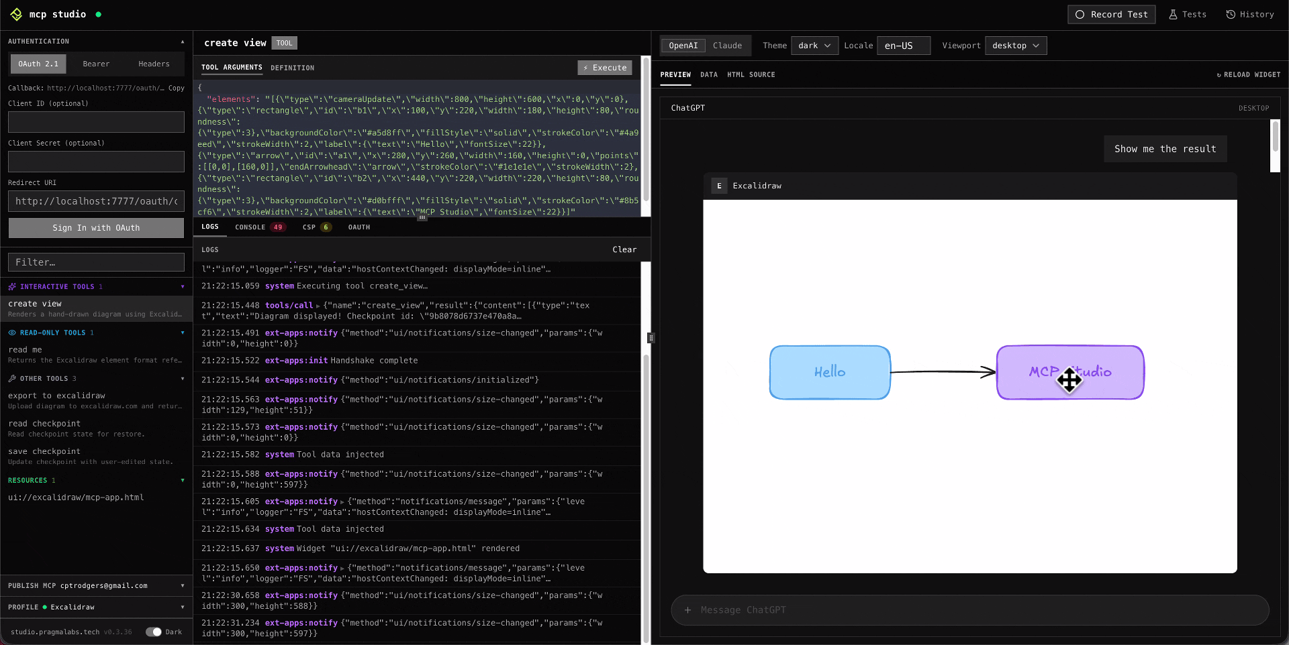Click the Client ID input field
Image resolution: width=1289 pixels, height=645 pixels.
tap(96, 122)
